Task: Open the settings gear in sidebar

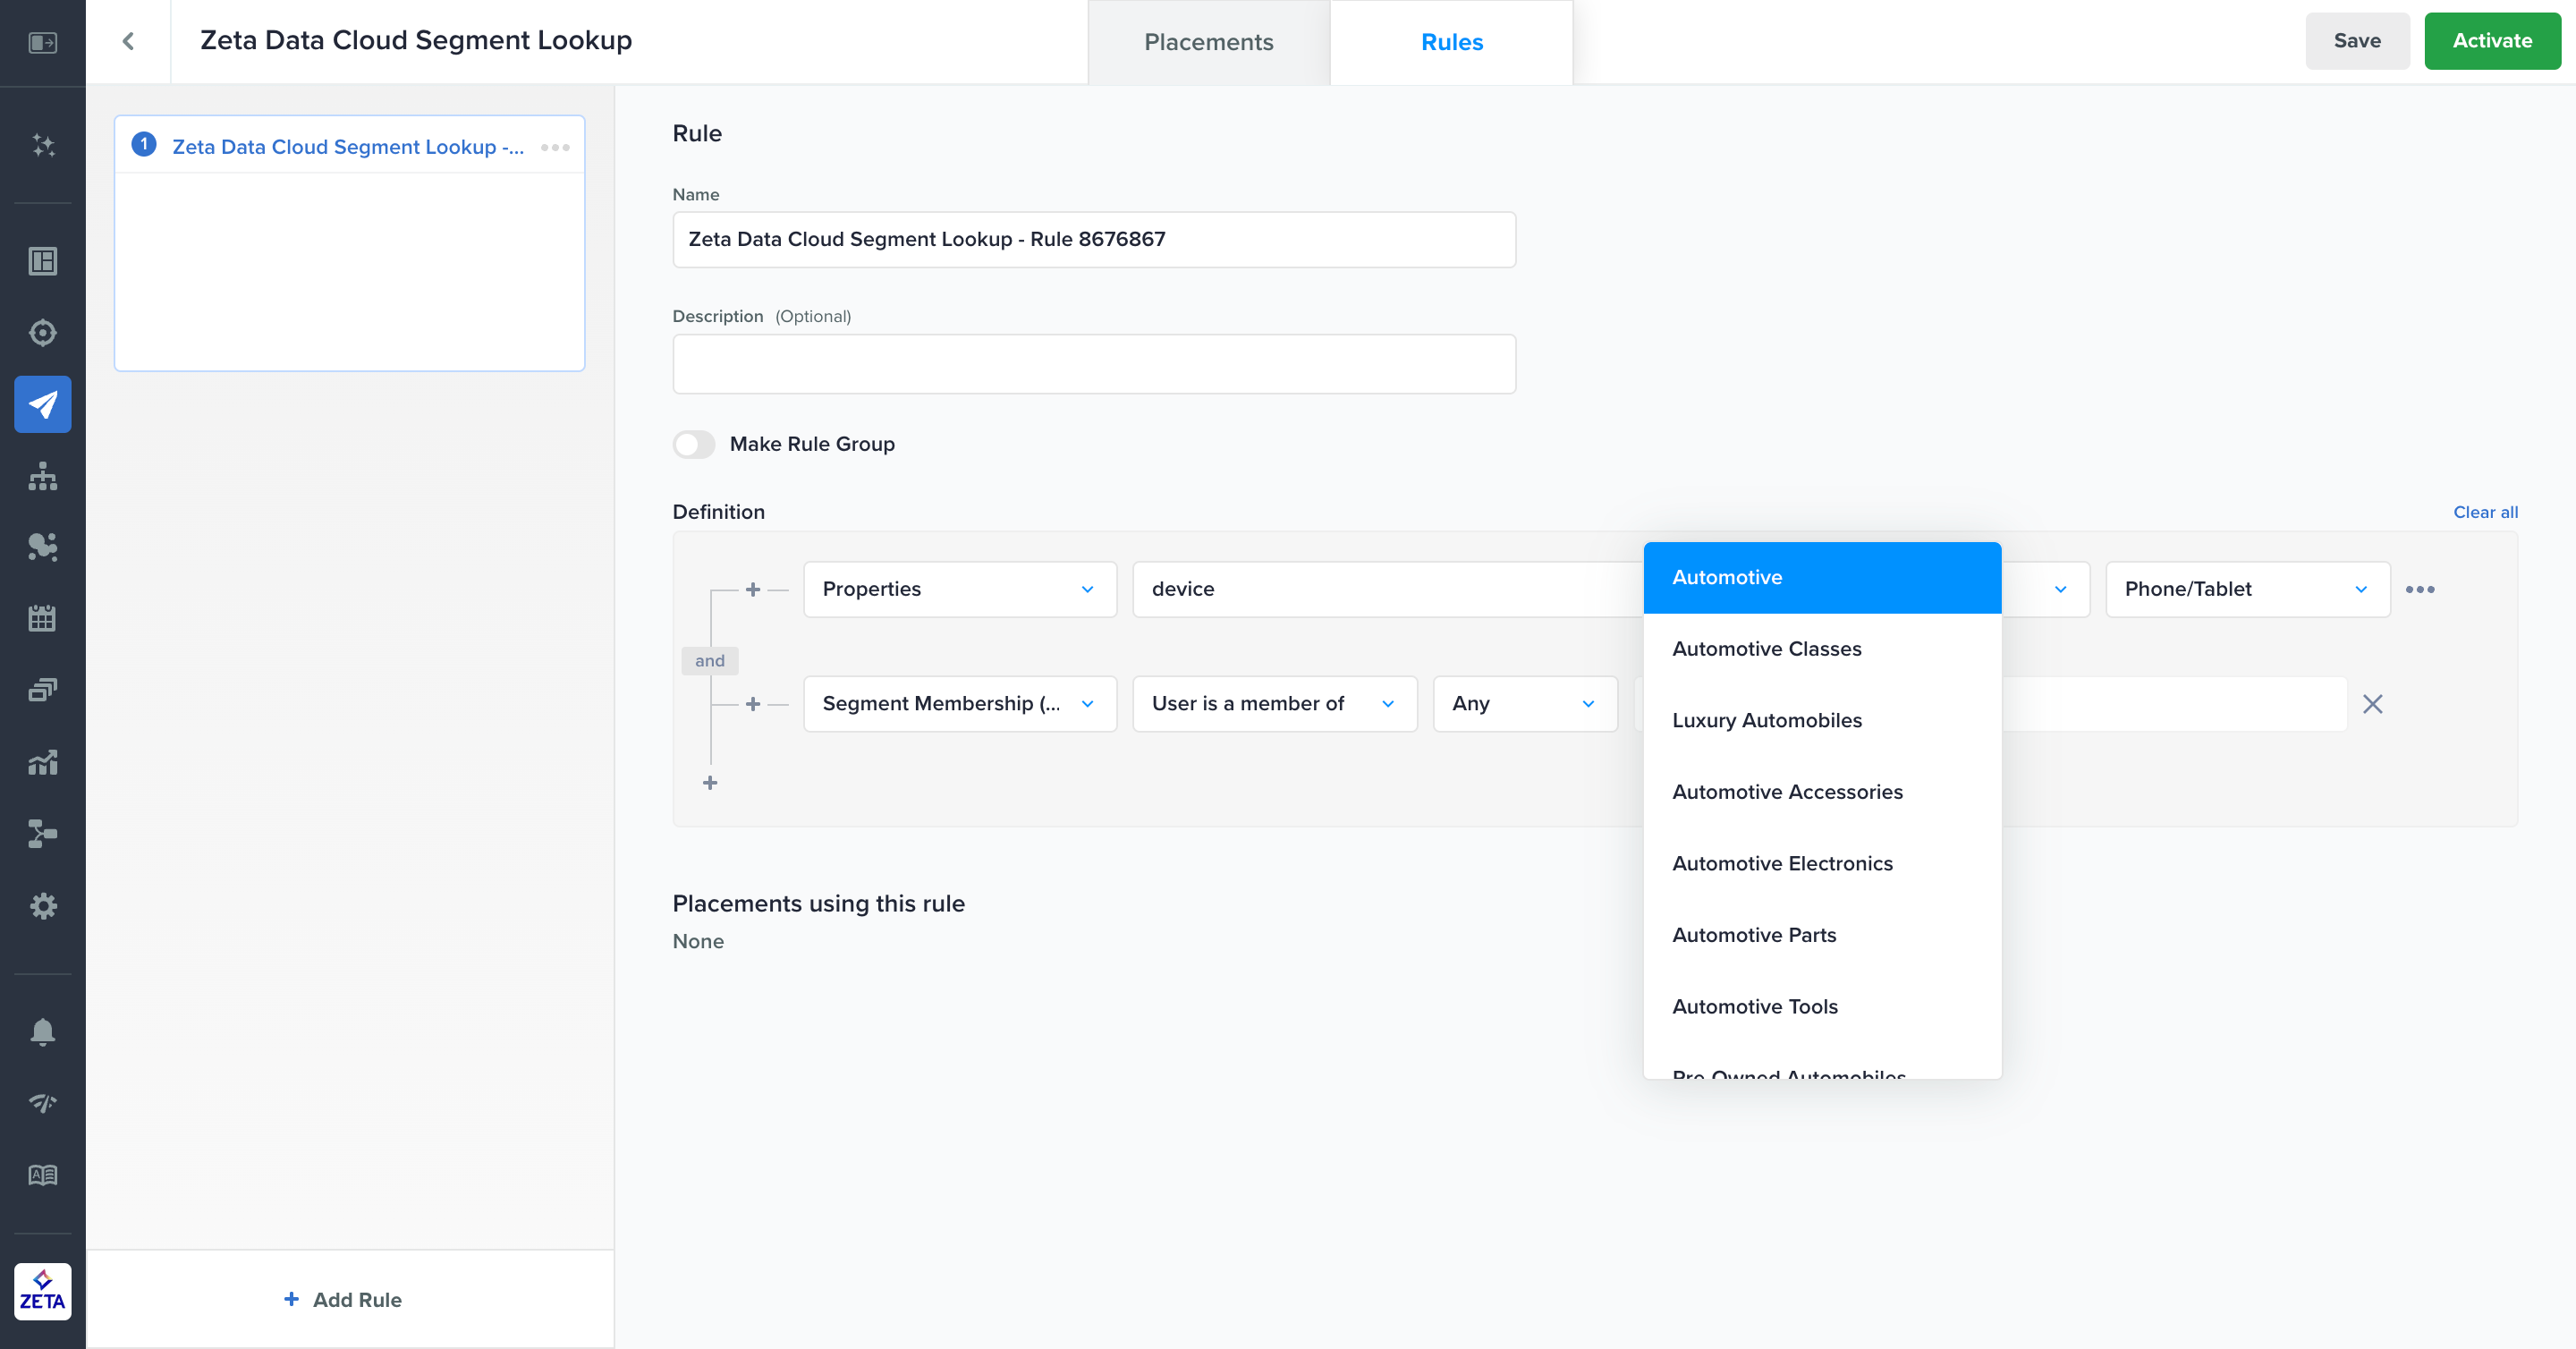Action: [42, 906]
